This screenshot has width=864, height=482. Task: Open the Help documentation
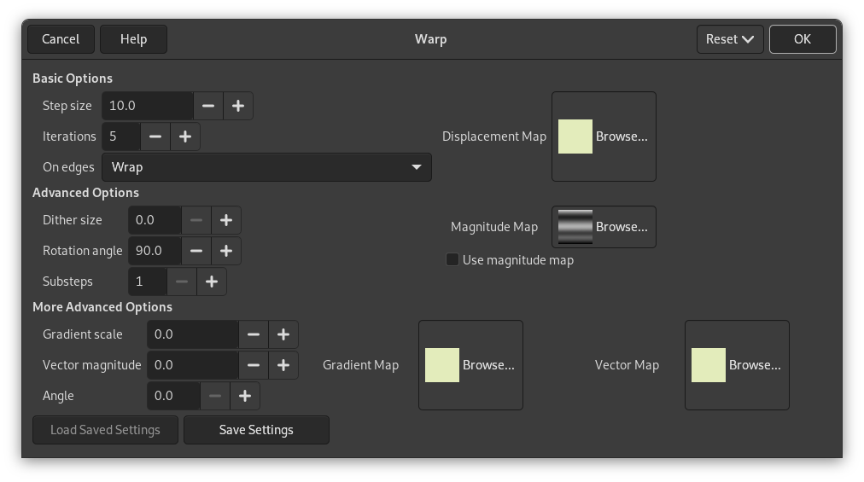(133, 39)
